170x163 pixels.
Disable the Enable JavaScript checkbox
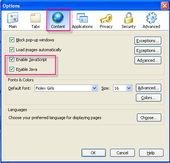click(12, 60)
